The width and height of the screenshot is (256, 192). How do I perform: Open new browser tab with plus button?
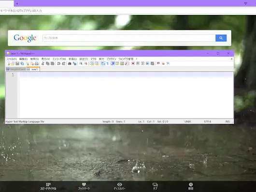point(17,3)
